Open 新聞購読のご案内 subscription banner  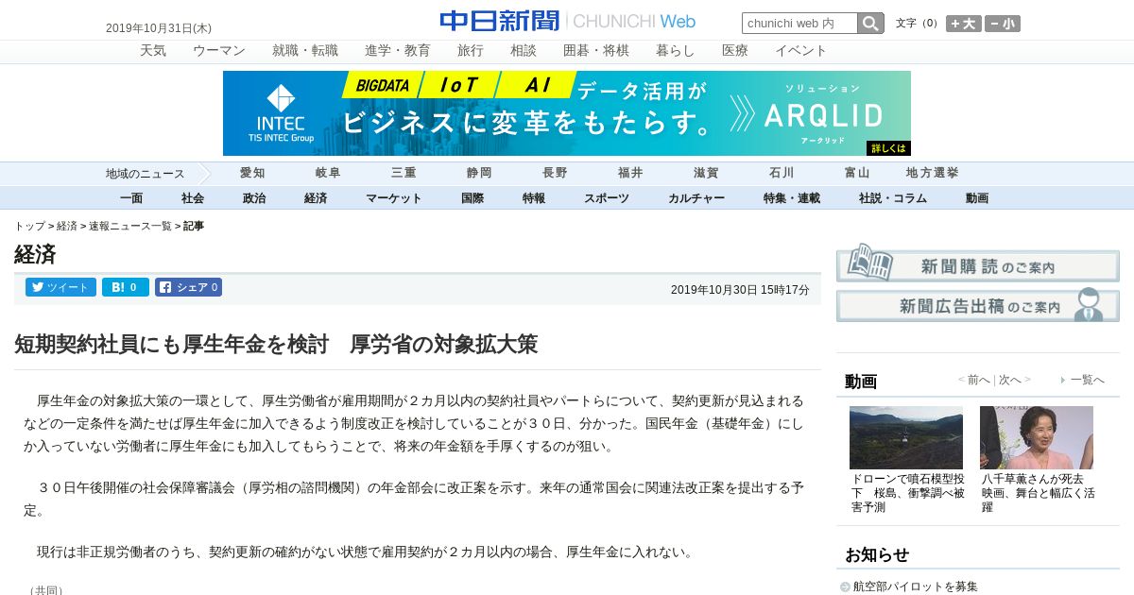[x=978, y=263]
